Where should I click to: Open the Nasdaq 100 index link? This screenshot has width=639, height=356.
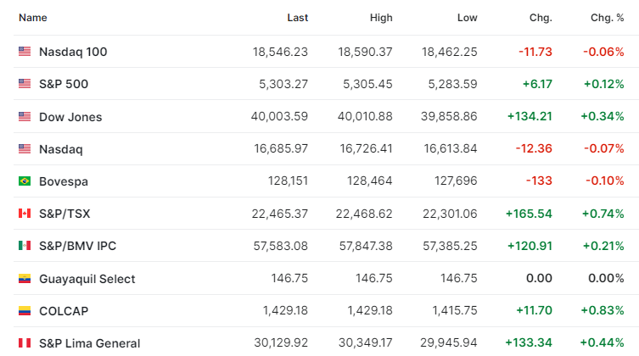[73, 52]
